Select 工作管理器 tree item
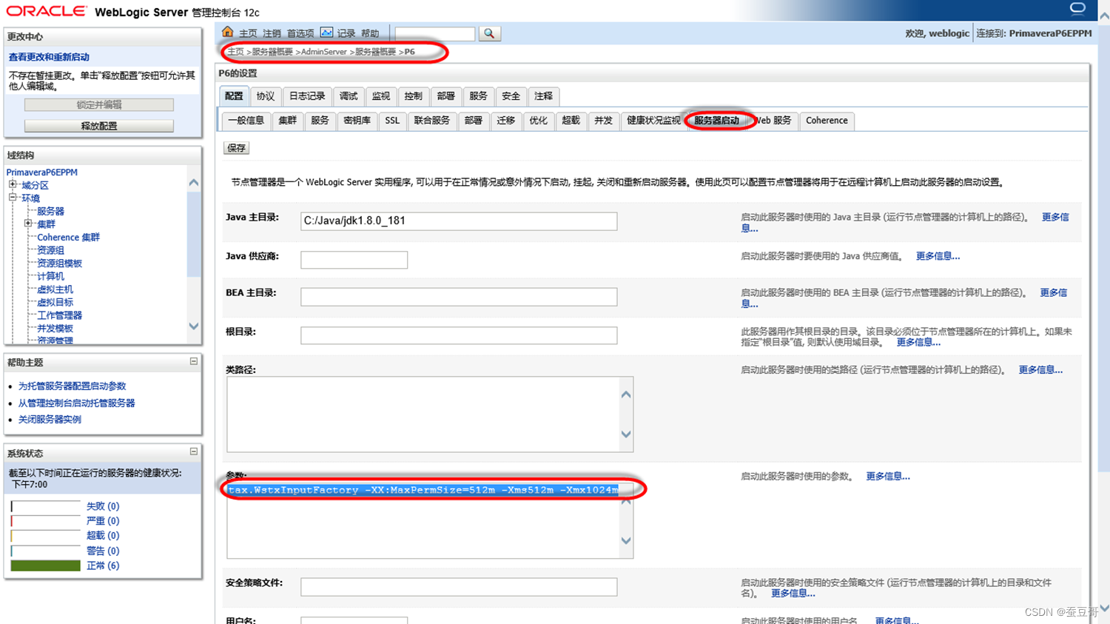The image size is (1110, 624). point(59,315)
